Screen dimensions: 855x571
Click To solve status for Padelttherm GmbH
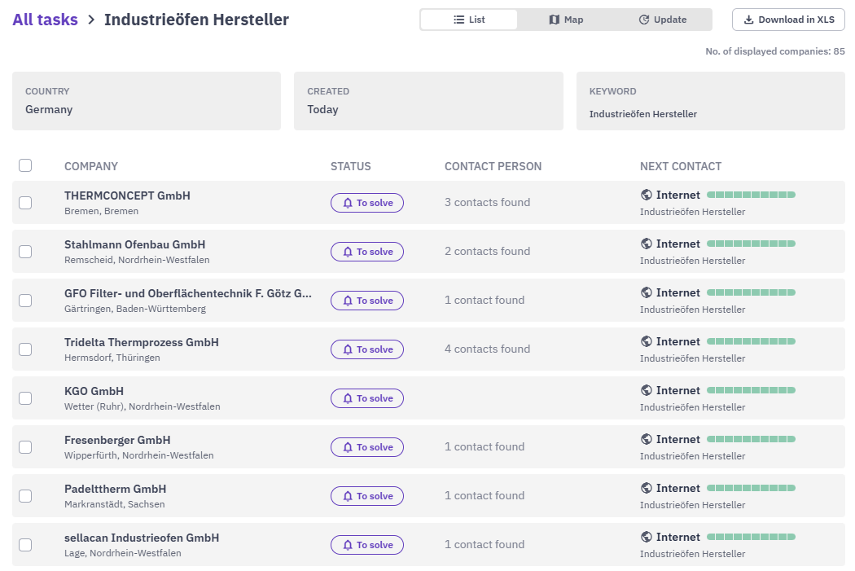(367, 496)
